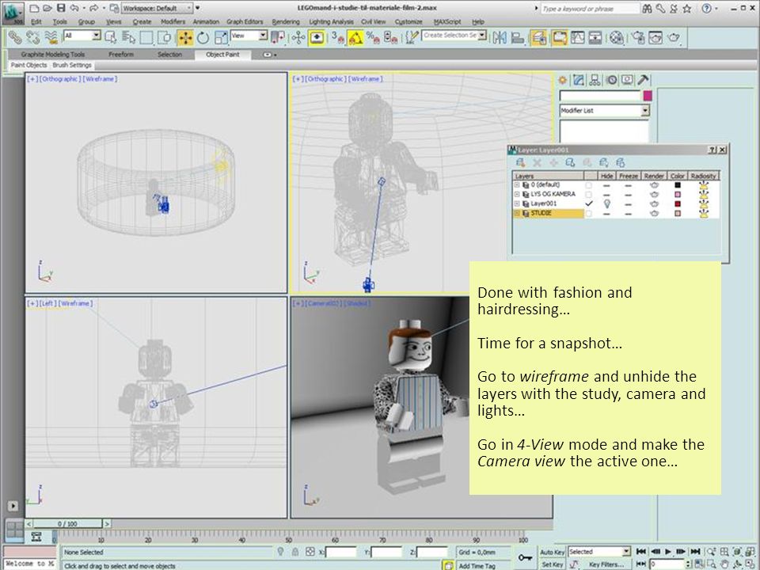Click the search keyword input field

click(589, 8)
